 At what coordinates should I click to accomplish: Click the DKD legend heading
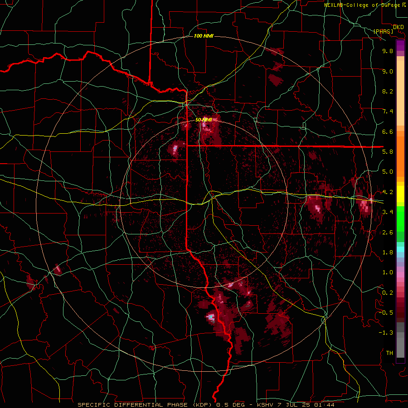click(x=398, y=27)
